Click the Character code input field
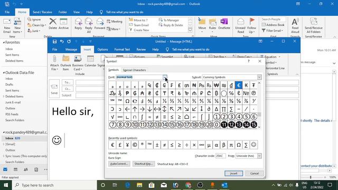The image size is (338, 190). click(x=221, y=156)
